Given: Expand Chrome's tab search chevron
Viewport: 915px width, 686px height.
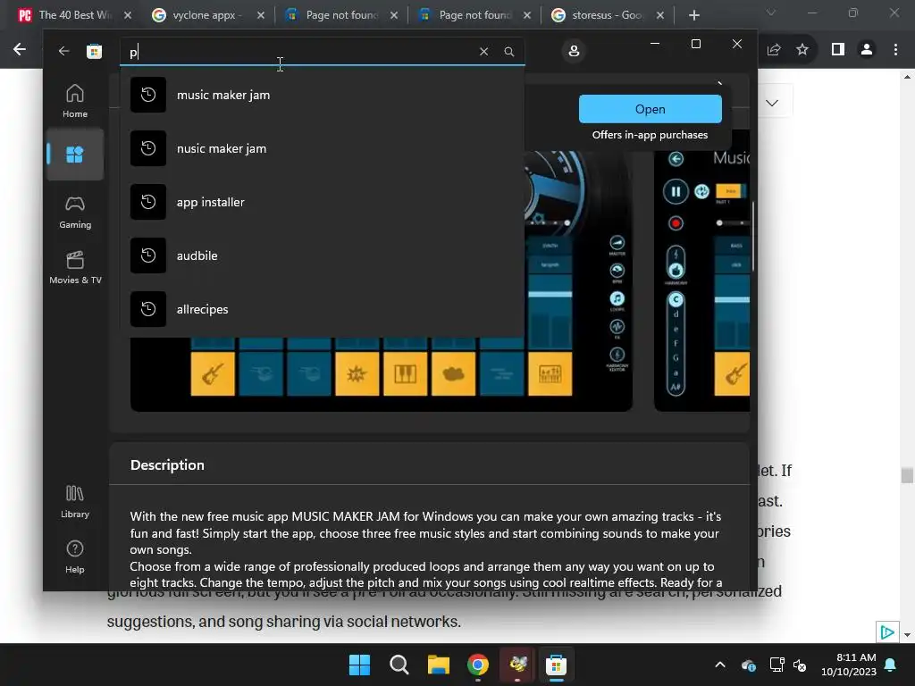Looking at the screenshot, I should coord(771,13).
